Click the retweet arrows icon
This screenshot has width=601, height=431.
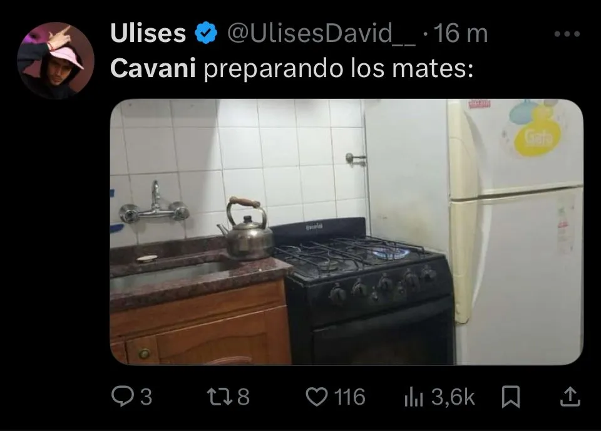(x=220, y=397)
